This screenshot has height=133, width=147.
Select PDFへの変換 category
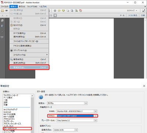pyautogui.click(x=9, y=116)
